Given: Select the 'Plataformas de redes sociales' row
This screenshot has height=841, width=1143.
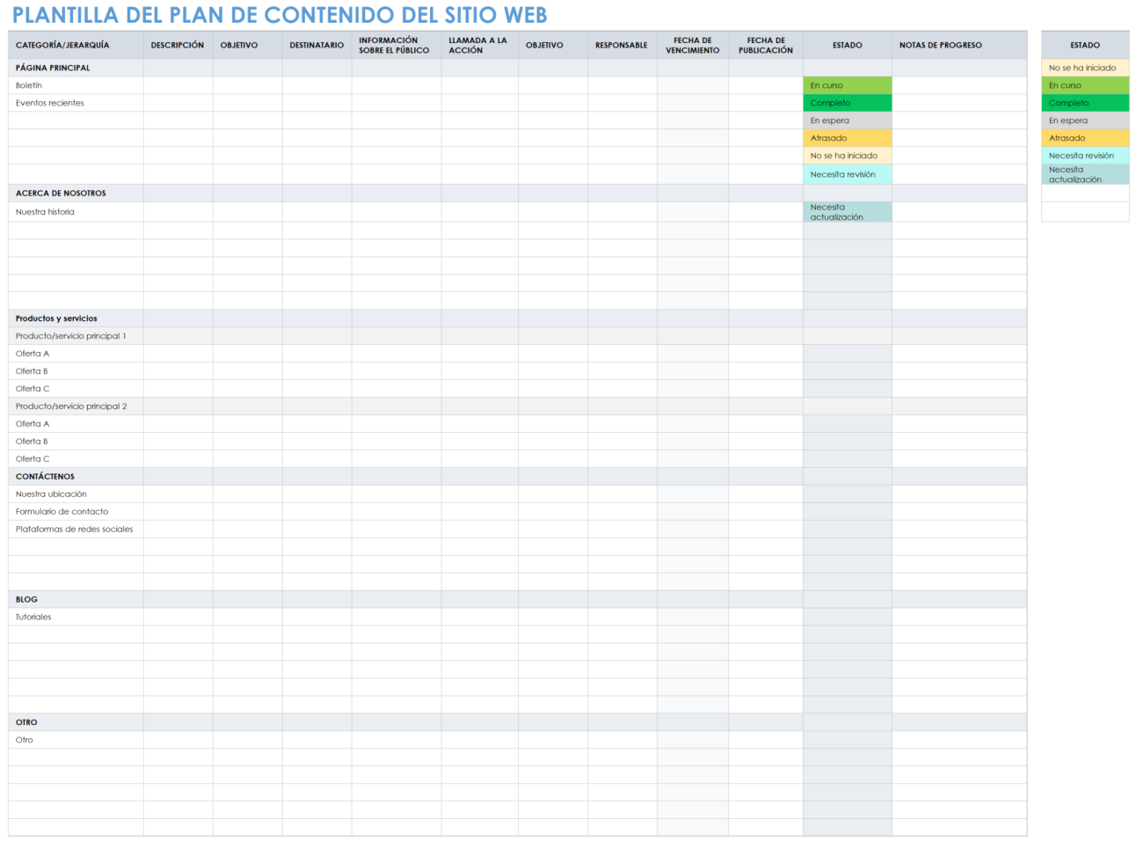Looking at the screenshot, I should tap(74, 529).
